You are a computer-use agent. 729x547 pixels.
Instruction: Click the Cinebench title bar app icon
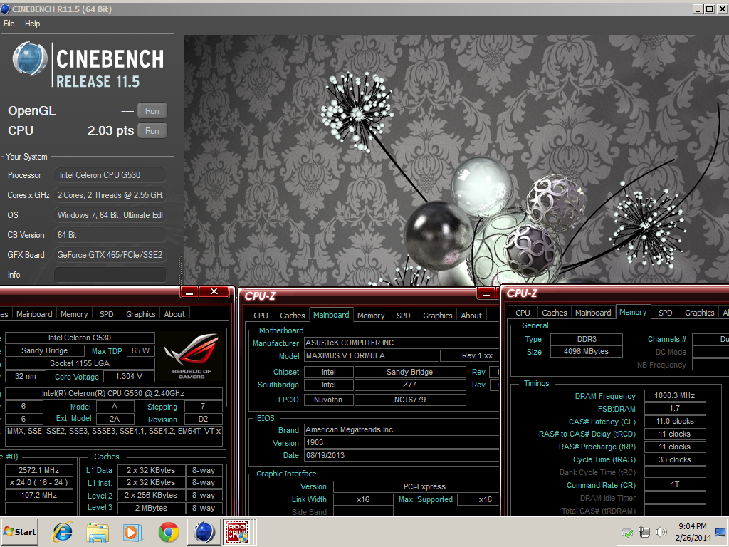click(x=5, y=9)
